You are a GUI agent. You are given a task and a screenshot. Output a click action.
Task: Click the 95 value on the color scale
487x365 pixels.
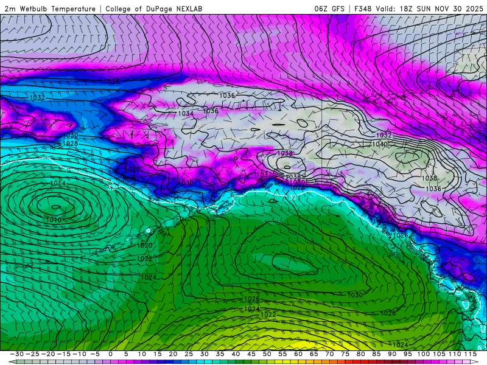pyautogui.click(x=407, y=354)
